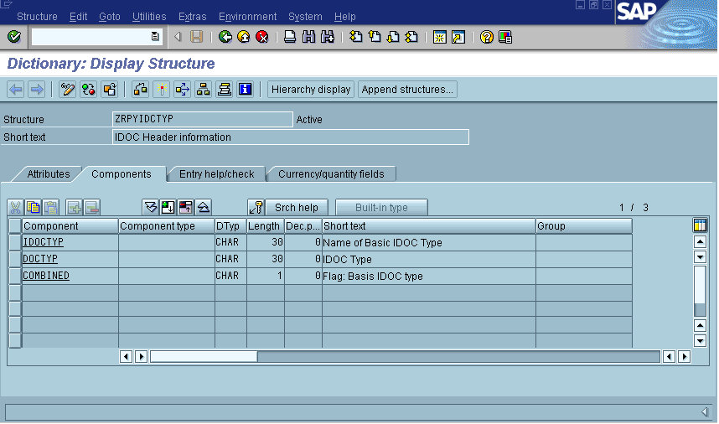Click the blue Documentation info icon
The width and height of the screenshot is (719, 424).
tap(246, 90)
